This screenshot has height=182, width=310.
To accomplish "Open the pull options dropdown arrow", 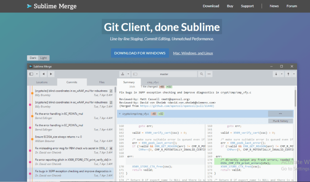I will coord(282,74).
